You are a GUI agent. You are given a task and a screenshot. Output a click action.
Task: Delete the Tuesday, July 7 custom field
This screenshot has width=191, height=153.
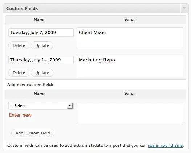coord(19,45)
